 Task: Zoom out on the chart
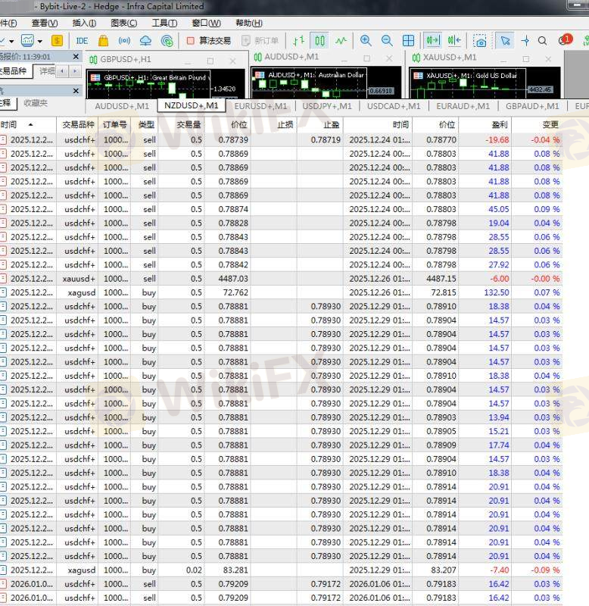pyautogui.click(x=387, y=41)
